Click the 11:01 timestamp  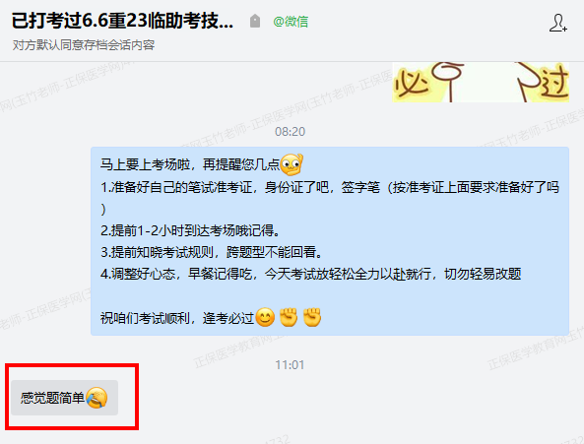point(290,365)
